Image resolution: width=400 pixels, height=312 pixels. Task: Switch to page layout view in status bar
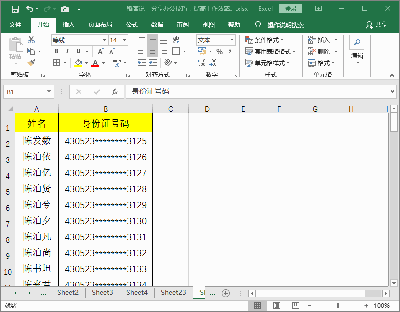pyautogui.click(x=276, y=305)
